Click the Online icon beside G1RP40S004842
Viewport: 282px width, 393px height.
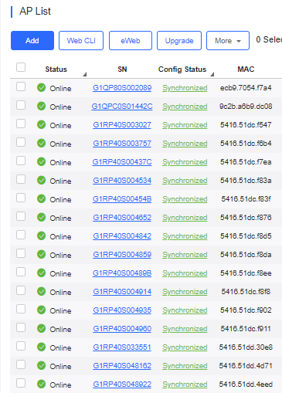41,236
